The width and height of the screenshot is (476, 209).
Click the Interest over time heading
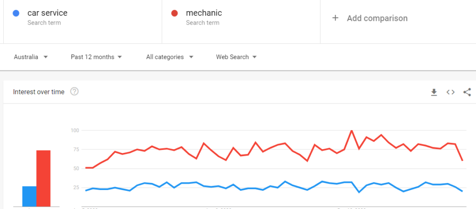click(39, 92)
